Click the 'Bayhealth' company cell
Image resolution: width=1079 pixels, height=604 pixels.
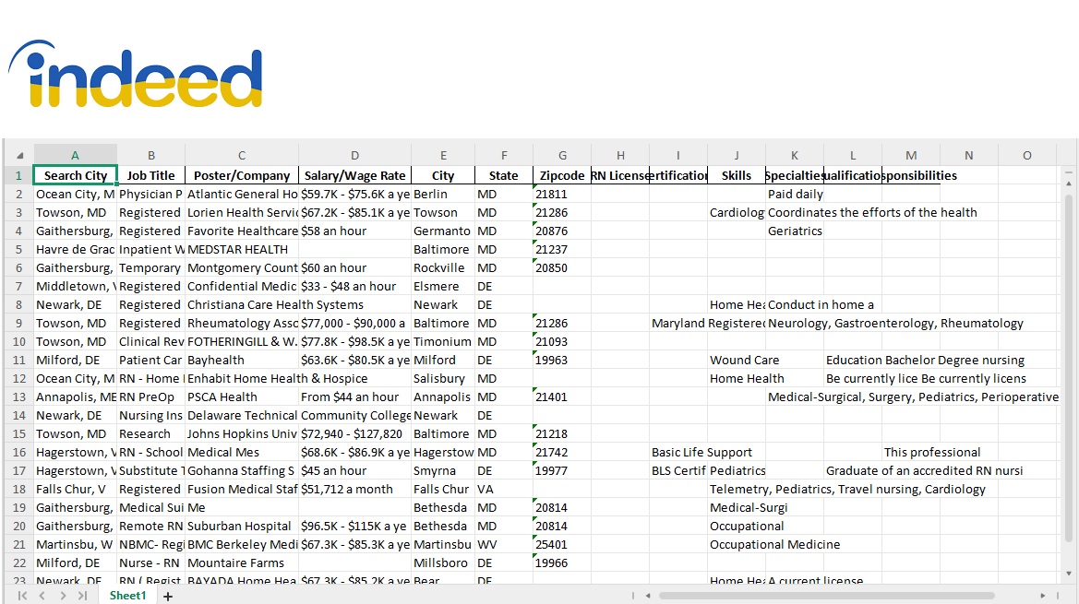pyautogui.click(x=242, y=360)
